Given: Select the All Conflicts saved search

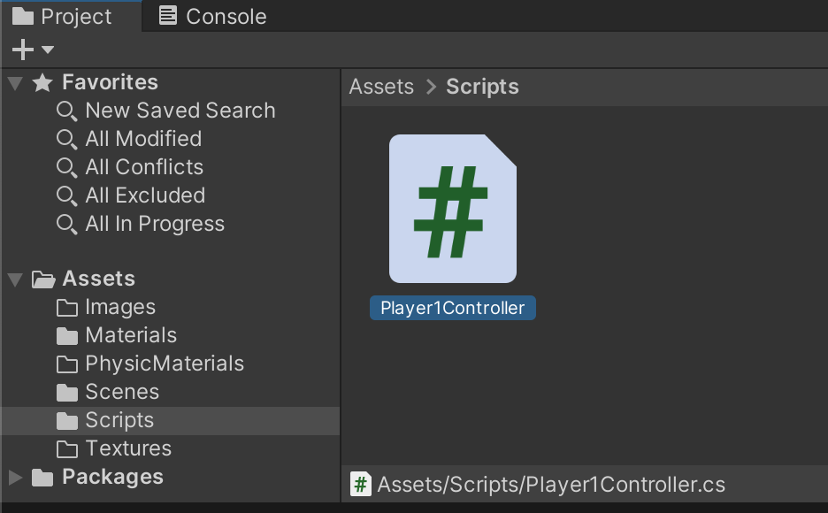Looking at the screenshot, I should (144, 167).
